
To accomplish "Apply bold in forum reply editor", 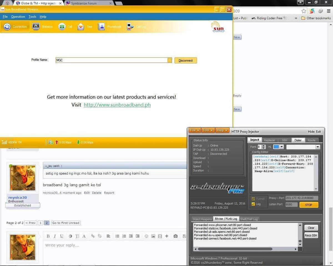I will coord(48,236).
